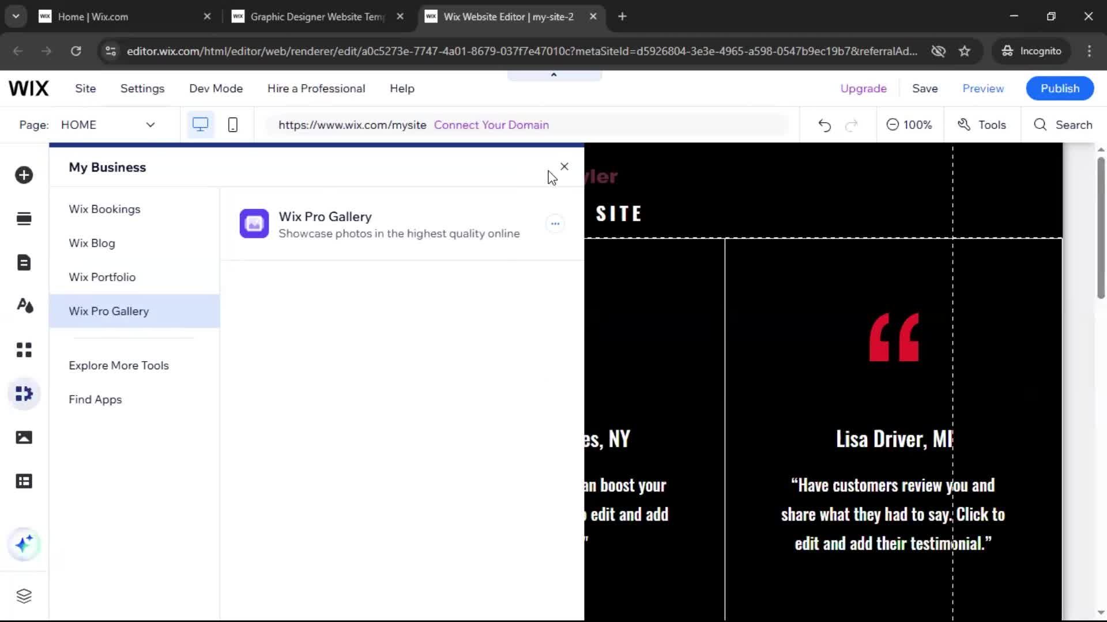Viewport: 1107px width, 622px height.
Task: Open the Site Design sidebar icon
Action: point(24,306)
